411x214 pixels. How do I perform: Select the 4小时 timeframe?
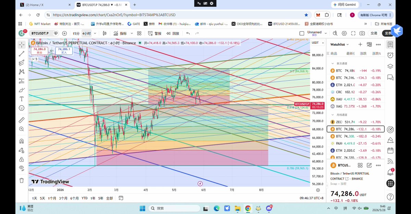[x=86, y=33]
